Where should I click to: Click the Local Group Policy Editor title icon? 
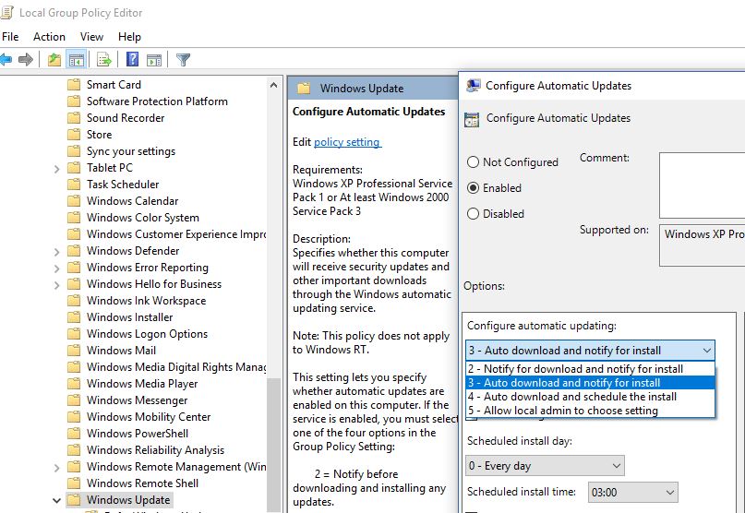pos(6,12)
